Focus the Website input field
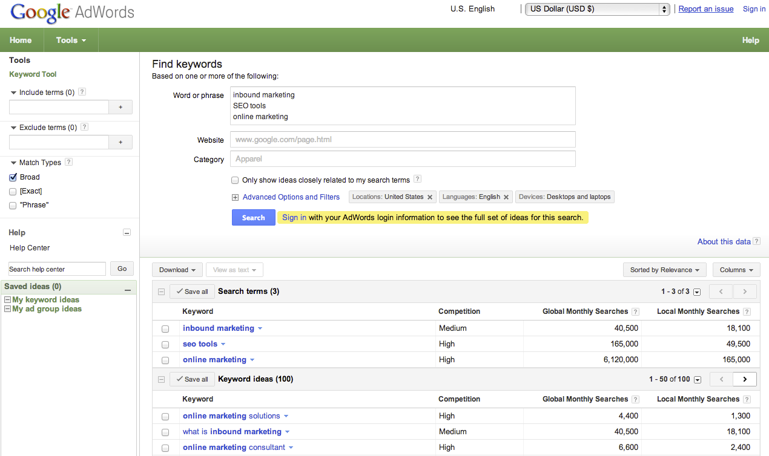This screenshot has width=769, height=456. 403,140
